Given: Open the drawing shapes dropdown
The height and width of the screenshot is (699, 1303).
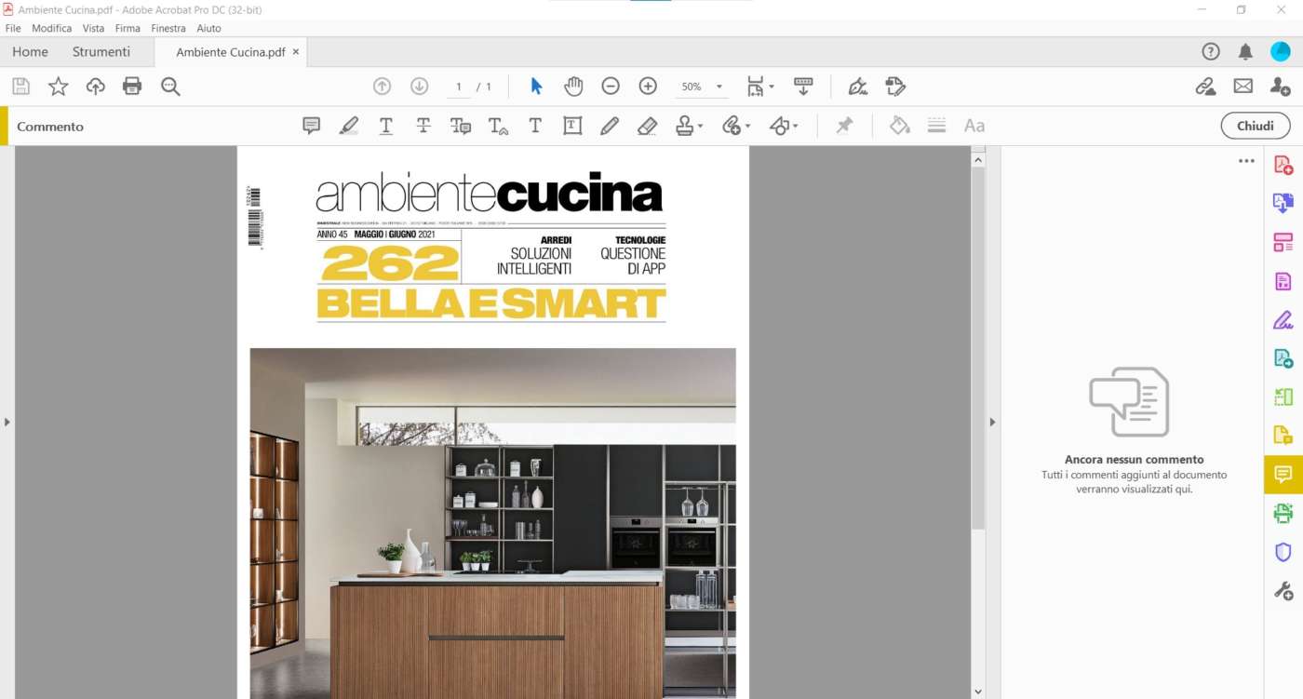Looking at the screenshot, I should click(784, 126).
